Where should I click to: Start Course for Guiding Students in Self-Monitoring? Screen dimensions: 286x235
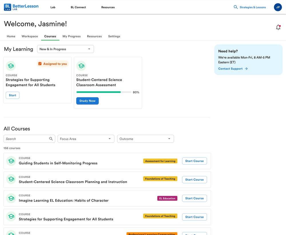click(x=194, y=161)
